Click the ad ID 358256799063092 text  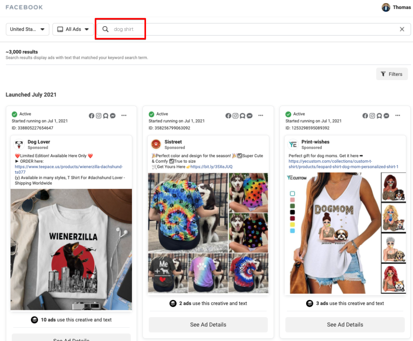(169, 128)
